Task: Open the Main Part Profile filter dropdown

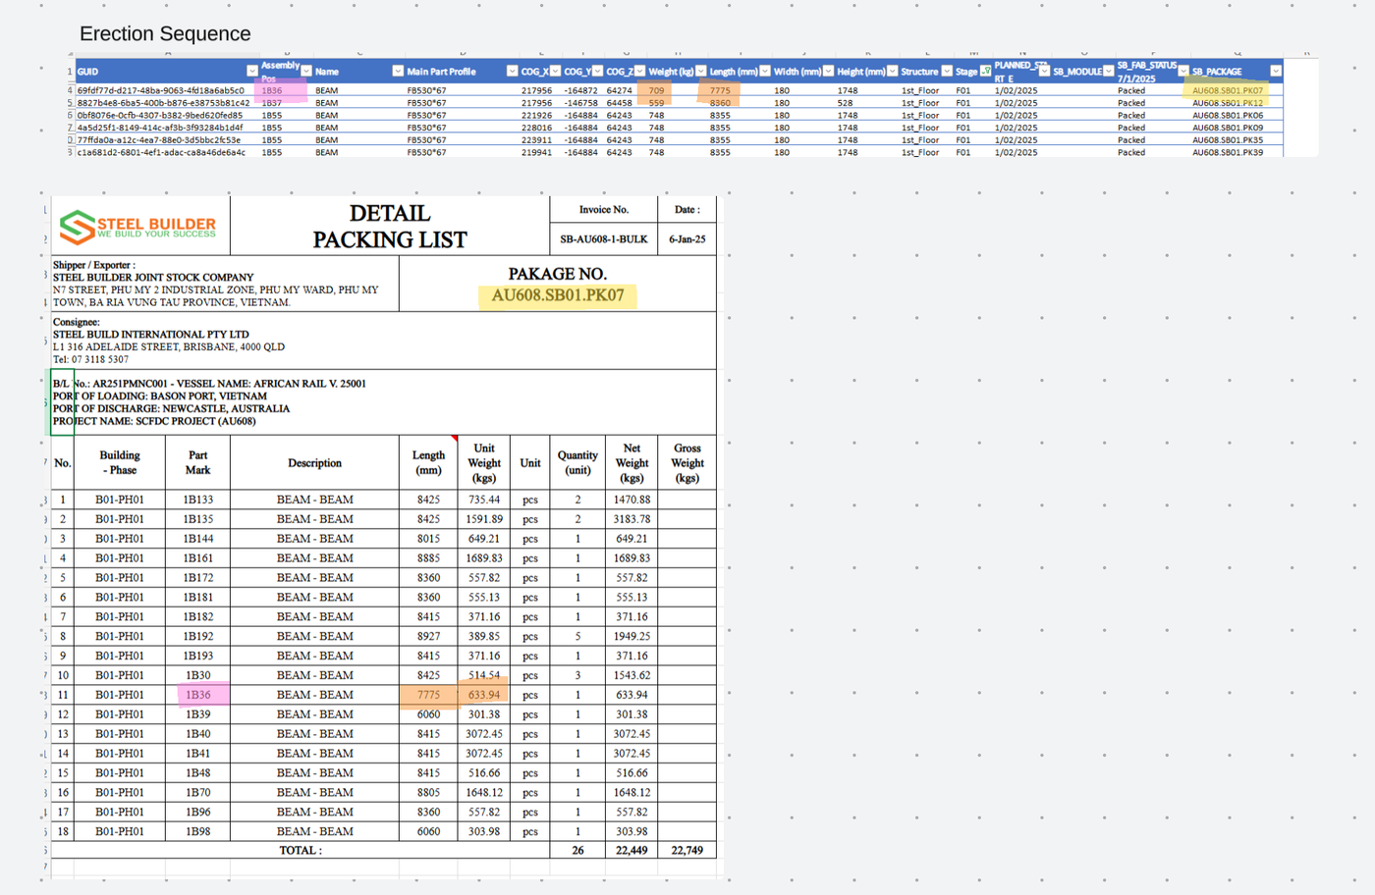Action: coord(512,71)
